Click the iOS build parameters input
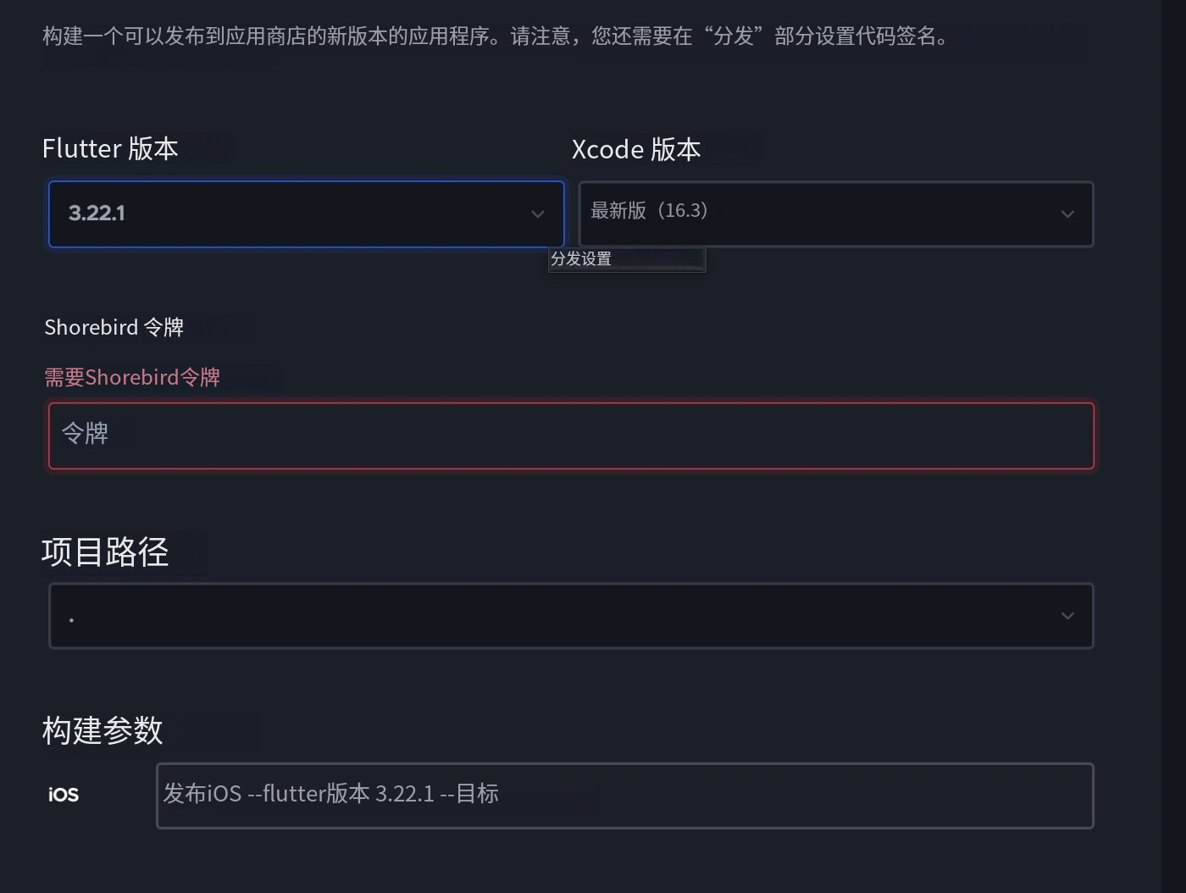The width and height of the screenshot is (1186, 893). [x=624, y=795]
